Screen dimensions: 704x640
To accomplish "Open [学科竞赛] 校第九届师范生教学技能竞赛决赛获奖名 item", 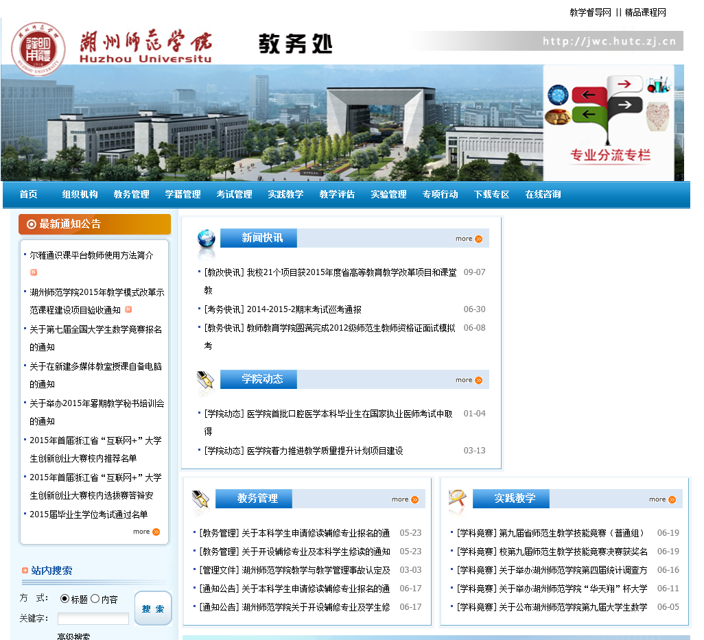I will click(x=552, y=552).
